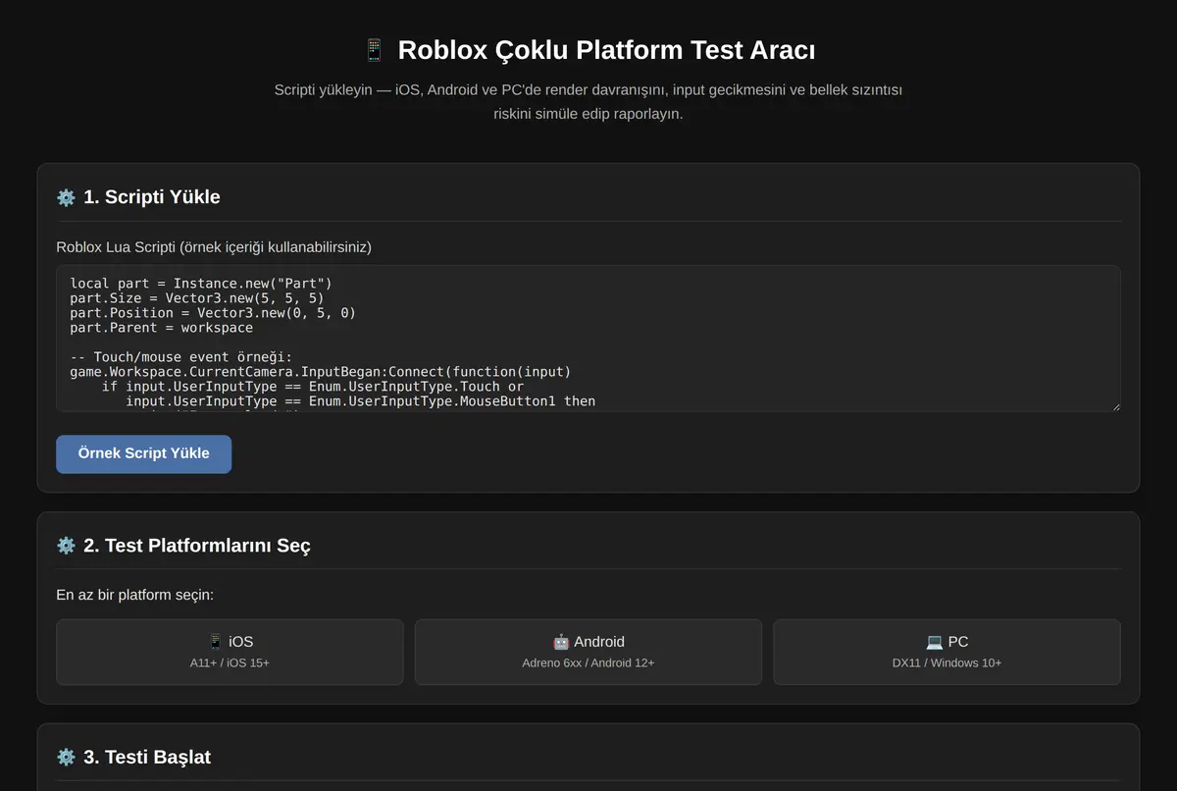
Task: Click the phone icon in the iOS card
Action: tap(216, 642)
